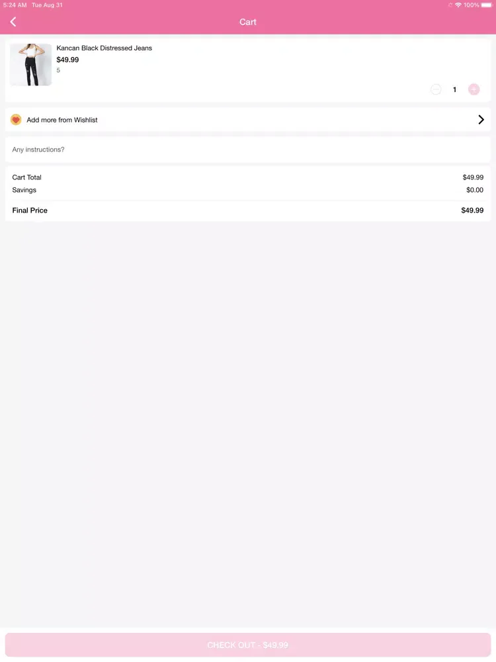The width and height of the screenshot is (496, 662).
Task: Decrease jeans quantity with minus button
Action: pyautogui.click(x=436, y=89)
